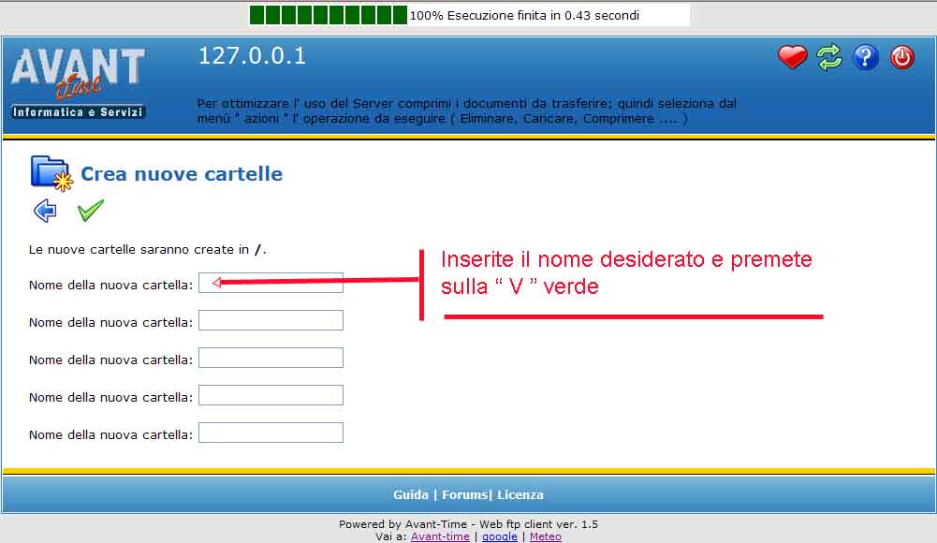Go back with the blue left arrow
The image size is (937, 543).
click(45, 211)
